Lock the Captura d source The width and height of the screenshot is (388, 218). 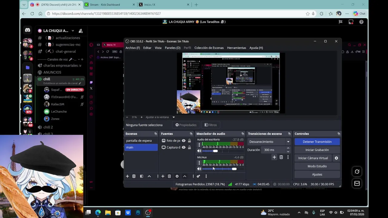189,147
